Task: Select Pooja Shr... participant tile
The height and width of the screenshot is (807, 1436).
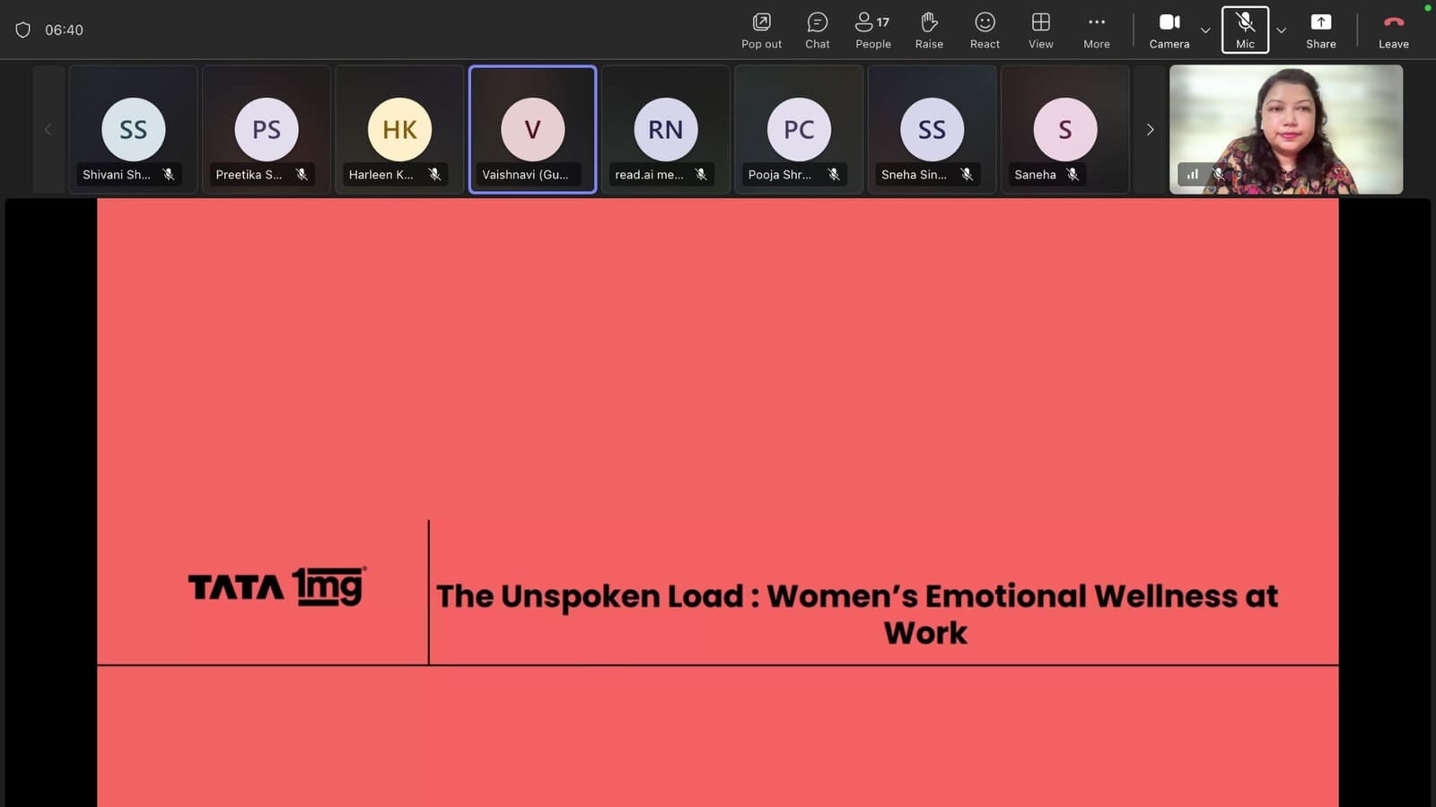Action: point(799,129)
